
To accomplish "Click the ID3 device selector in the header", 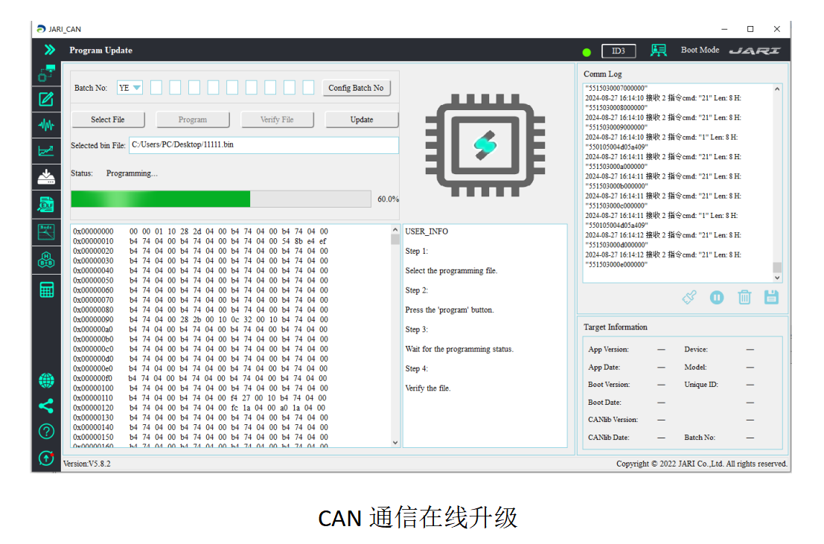I will click(619, 51).
